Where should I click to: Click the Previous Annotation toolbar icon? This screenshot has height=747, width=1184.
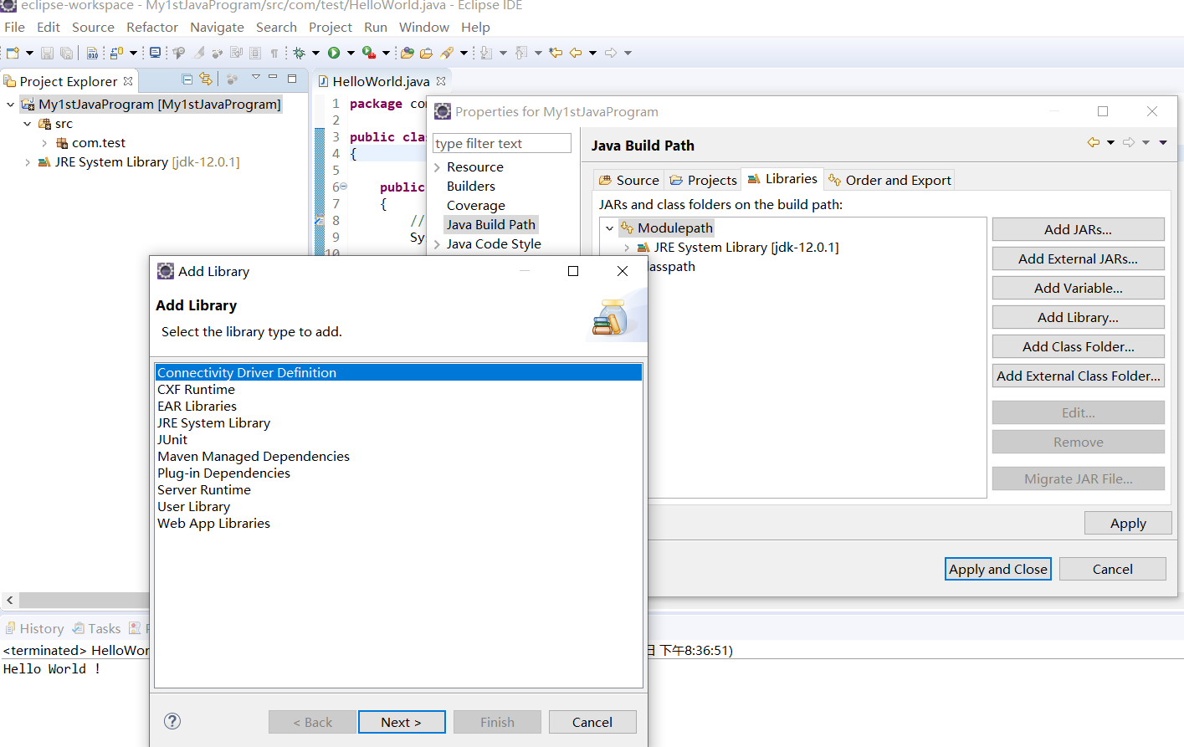tap(520, 53)
